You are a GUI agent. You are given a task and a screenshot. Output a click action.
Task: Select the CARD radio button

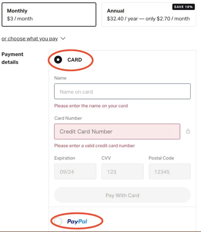pyautogui.click(x=58, y=60)
